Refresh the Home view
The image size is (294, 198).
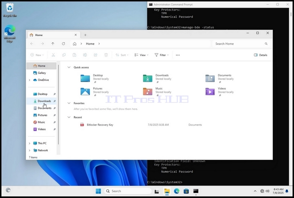point(63,44)
